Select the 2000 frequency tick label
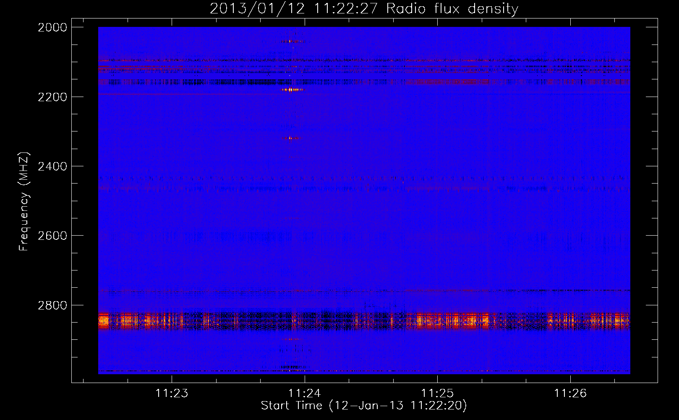This screenshot has width=679, height=420. (52, 27)
